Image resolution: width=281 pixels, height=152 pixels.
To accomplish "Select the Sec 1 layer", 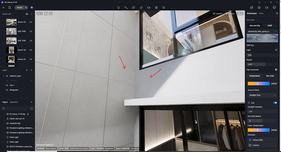I will 12,85.
